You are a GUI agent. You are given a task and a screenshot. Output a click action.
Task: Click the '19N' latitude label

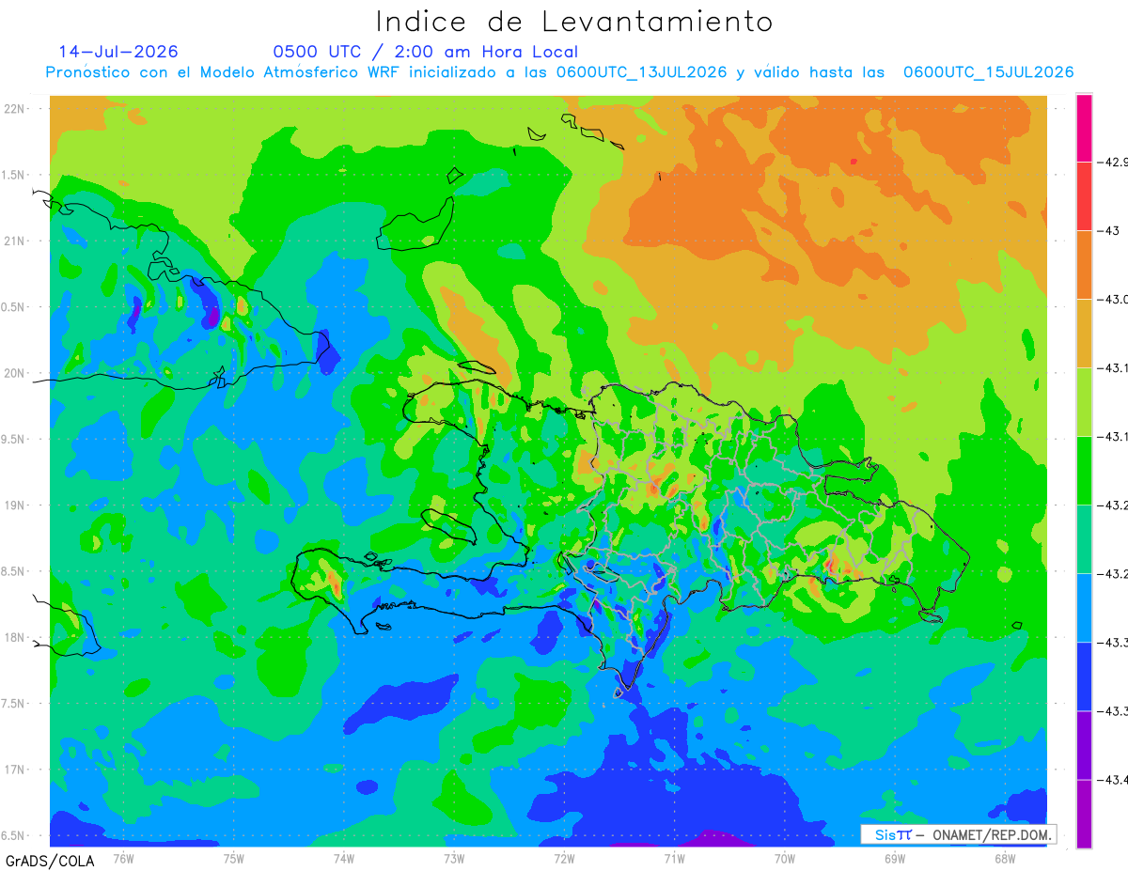(15, 505)
